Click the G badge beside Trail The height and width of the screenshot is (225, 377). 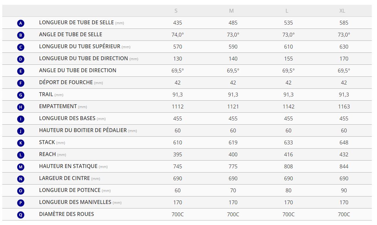(x=20, y=95)
